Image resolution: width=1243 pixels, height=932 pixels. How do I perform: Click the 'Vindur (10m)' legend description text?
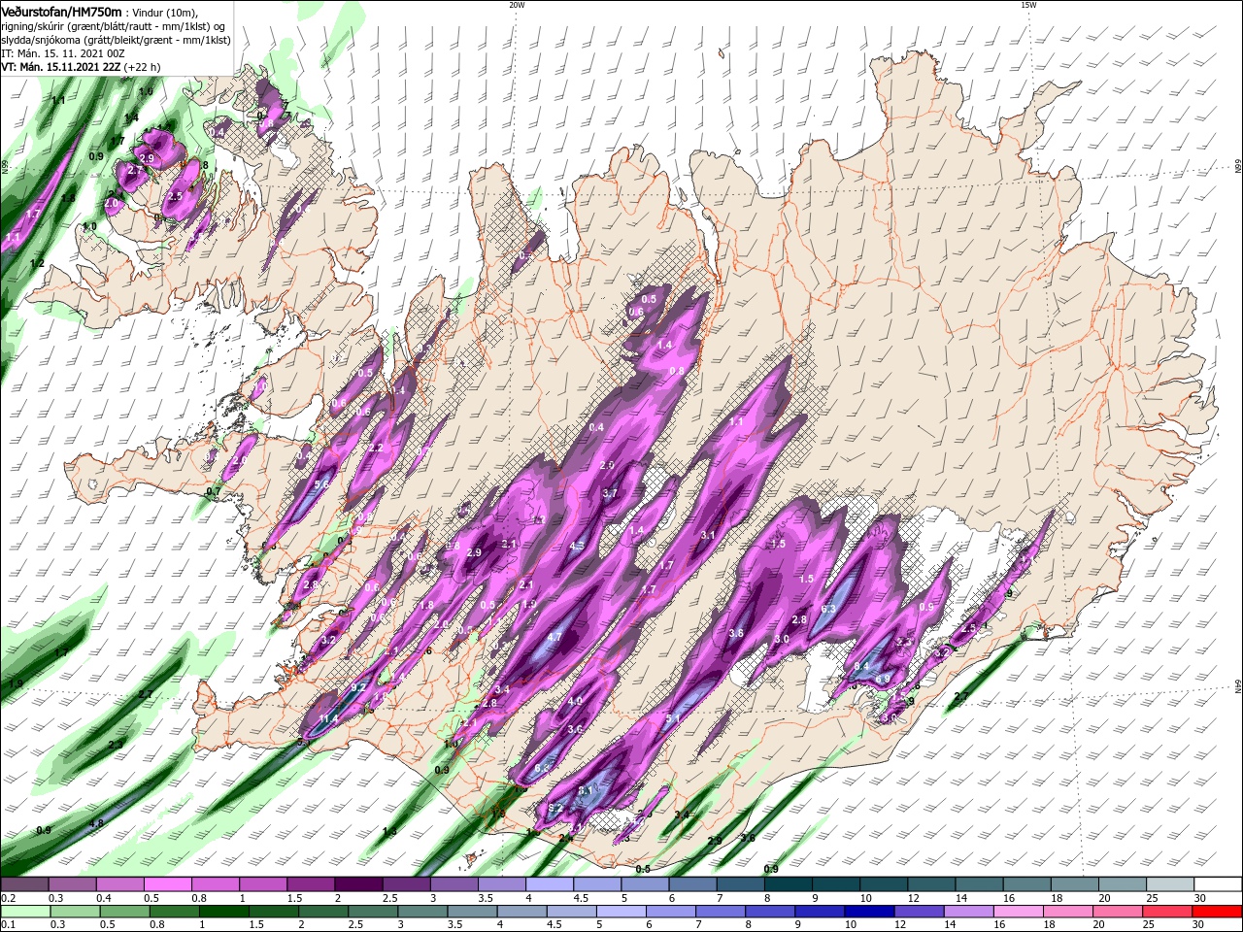163,12
